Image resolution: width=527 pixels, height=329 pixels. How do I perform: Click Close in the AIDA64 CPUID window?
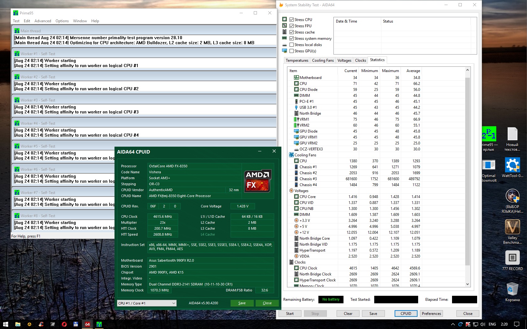click(x=267, y=303)
